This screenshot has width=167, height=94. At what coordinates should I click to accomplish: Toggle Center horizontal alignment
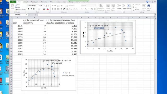pos(55,9)
